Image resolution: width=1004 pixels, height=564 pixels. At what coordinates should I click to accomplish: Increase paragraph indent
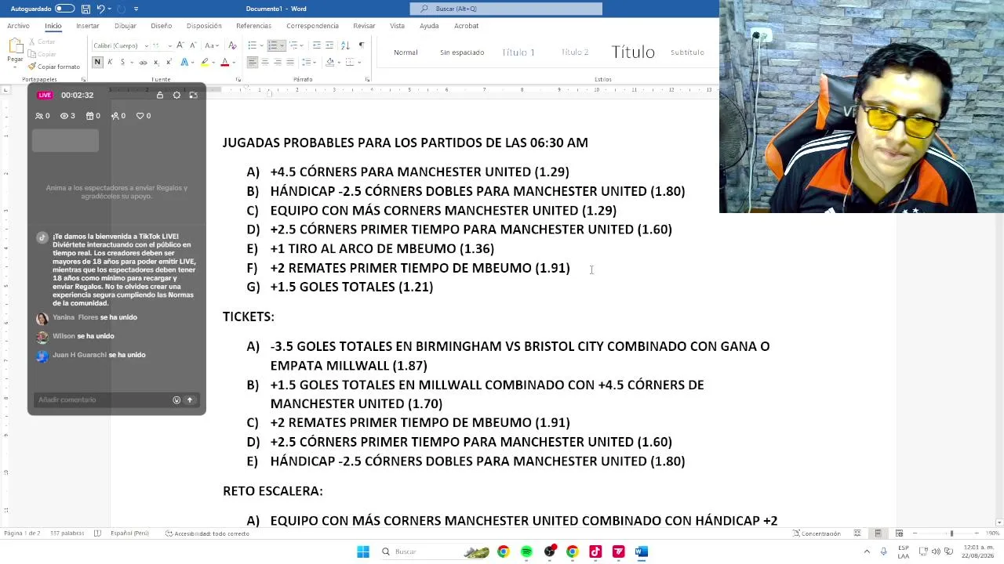(329, 45)
